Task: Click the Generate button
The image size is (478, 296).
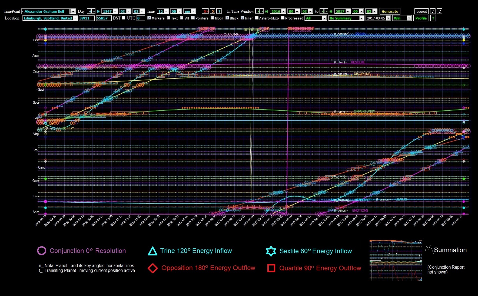Action: coord(390,11)
